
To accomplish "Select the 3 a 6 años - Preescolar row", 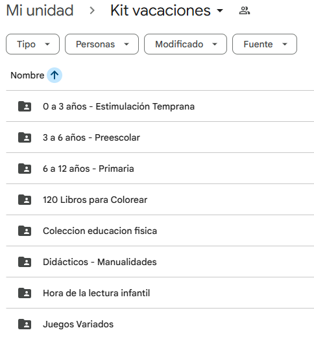I will click(x=160, y=137).
